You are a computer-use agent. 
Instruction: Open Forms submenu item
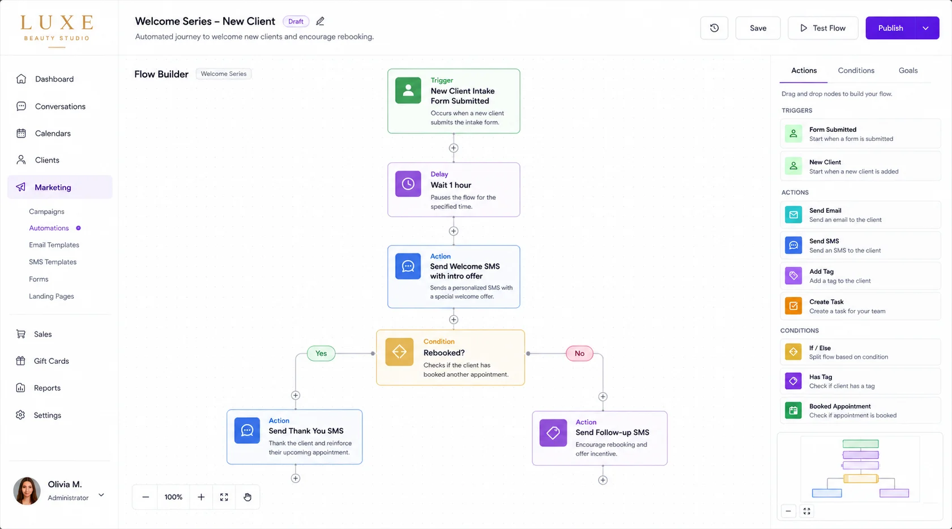pos(39,279)
